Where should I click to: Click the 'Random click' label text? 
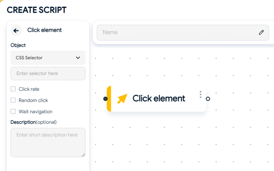point(33,100)
